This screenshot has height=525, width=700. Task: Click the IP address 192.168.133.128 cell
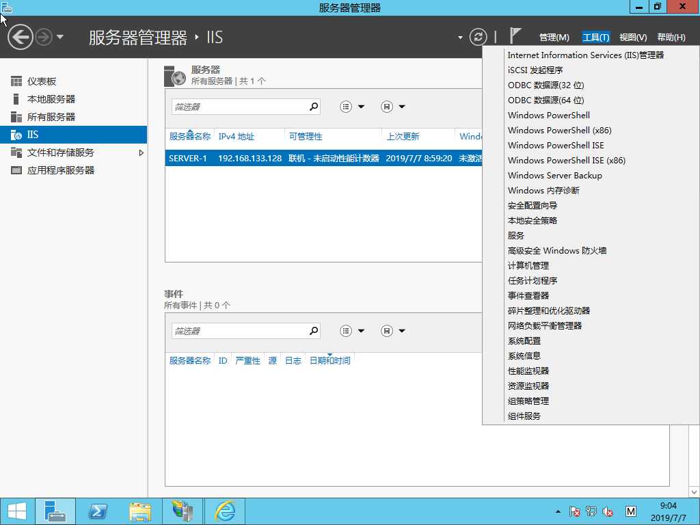pyautogui.click(x=250, y=159)
